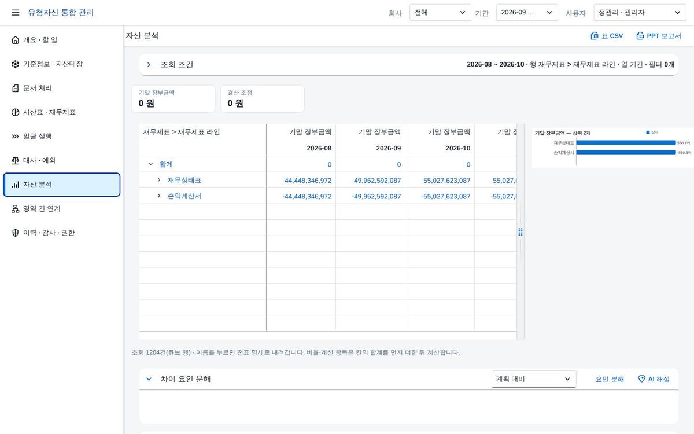
Task: Click value -44,448,346,972 in 손익계산서 row
Action: tap(307, 197)
